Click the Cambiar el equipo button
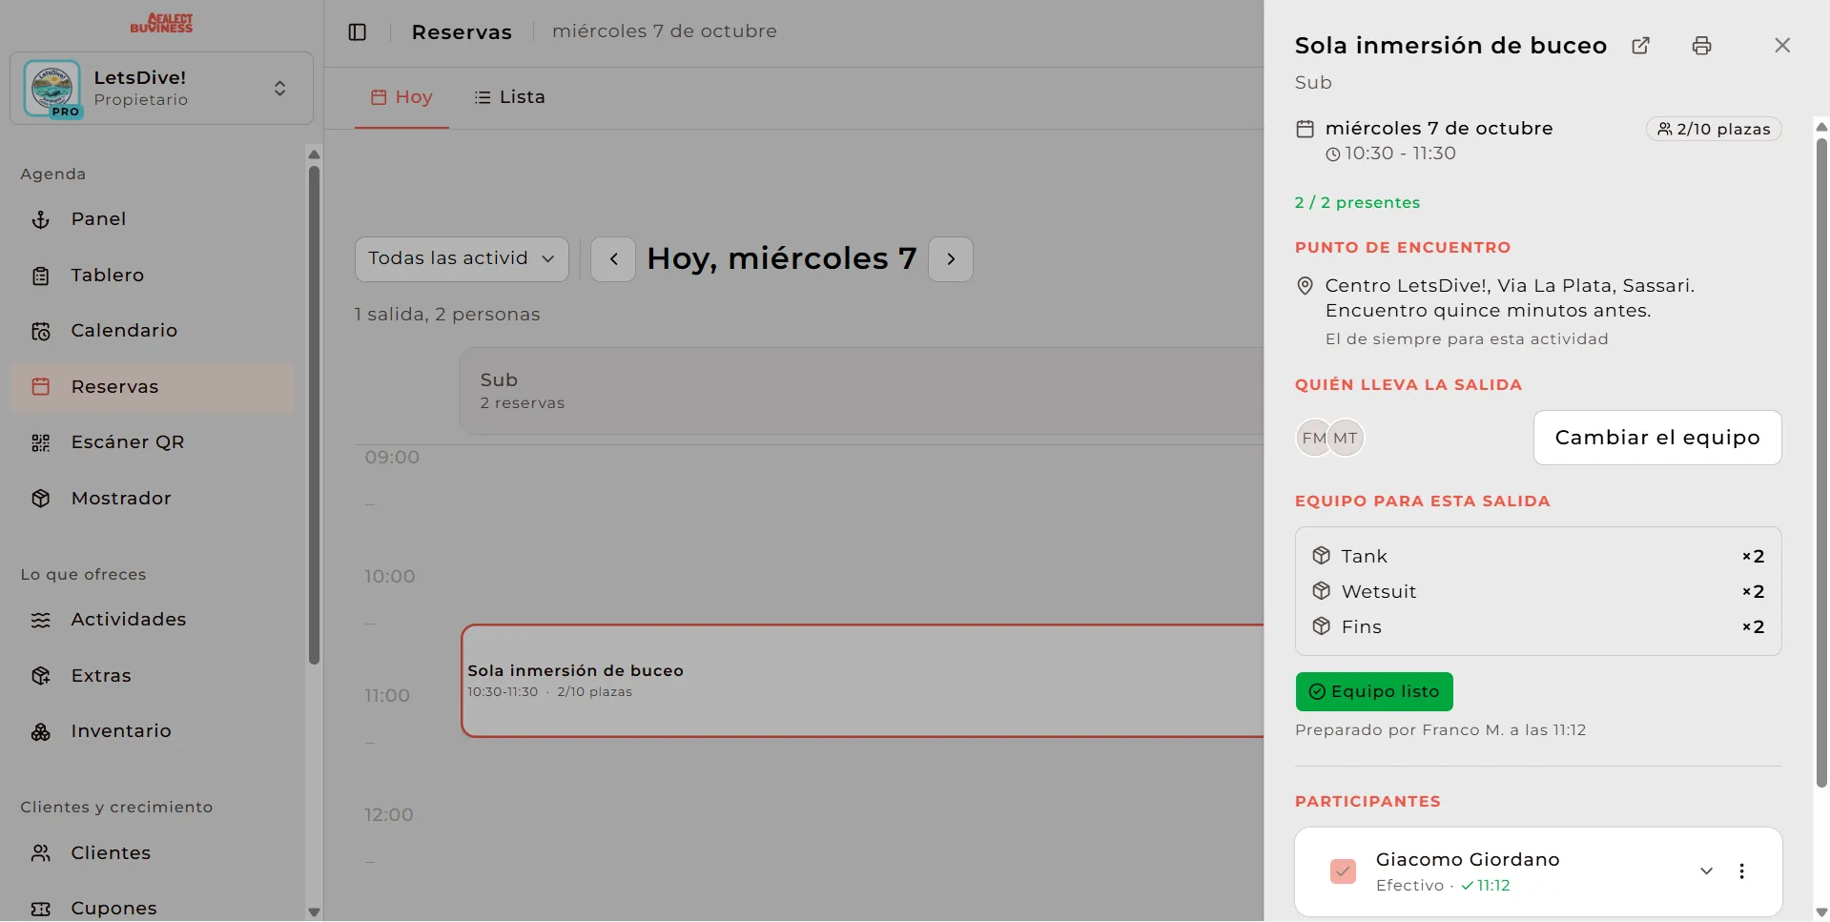Image resolution: width=1830 pixels, height=922 pixels. tap(1657, 438)
